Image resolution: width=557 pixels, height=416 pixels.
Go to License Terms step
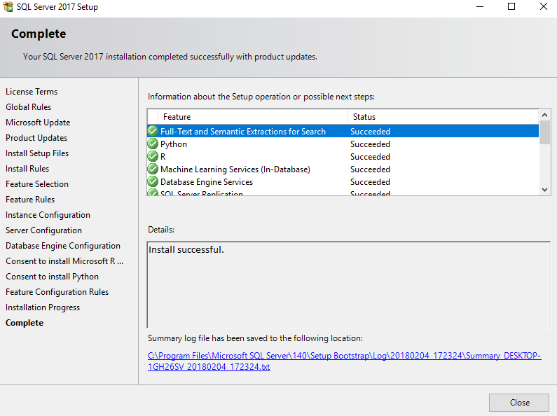click(32, 92)
